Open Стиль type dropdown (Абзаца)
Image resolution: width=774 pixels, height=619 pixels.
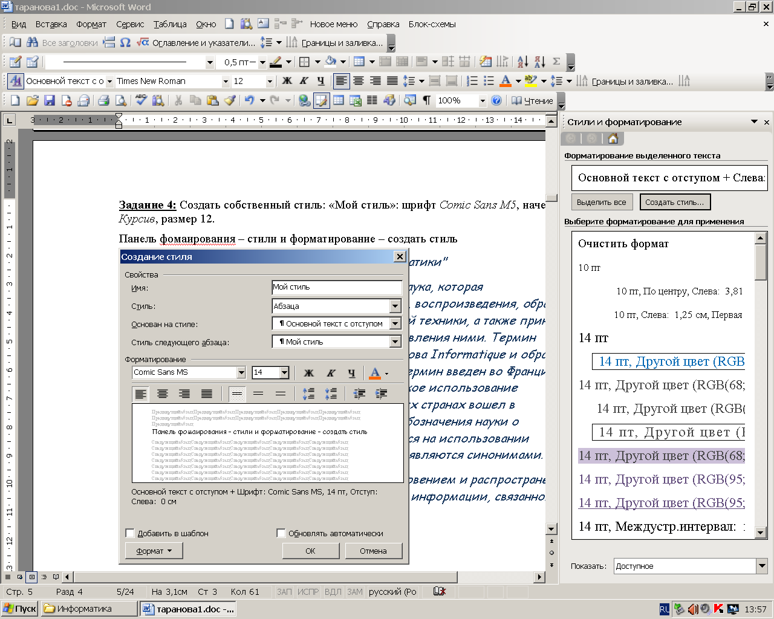click(395, 306)
